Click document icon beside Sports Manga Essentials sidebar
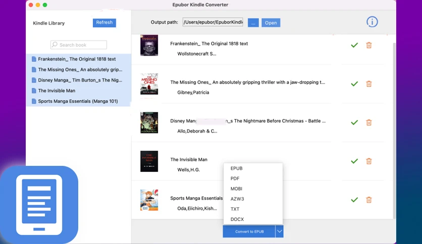The height and width of the screenshot is (244, 422). [x=34, y=101]
